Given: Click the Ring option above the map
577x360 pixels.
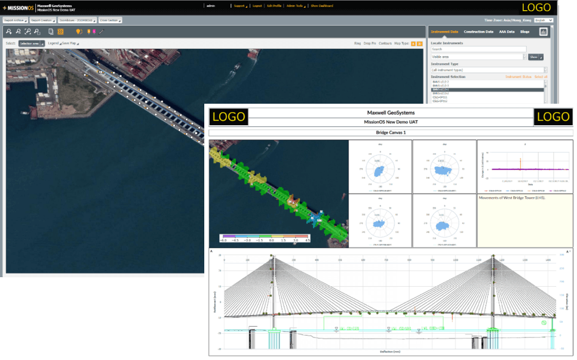Looking at the screenshot, I should tap(357, 44).
